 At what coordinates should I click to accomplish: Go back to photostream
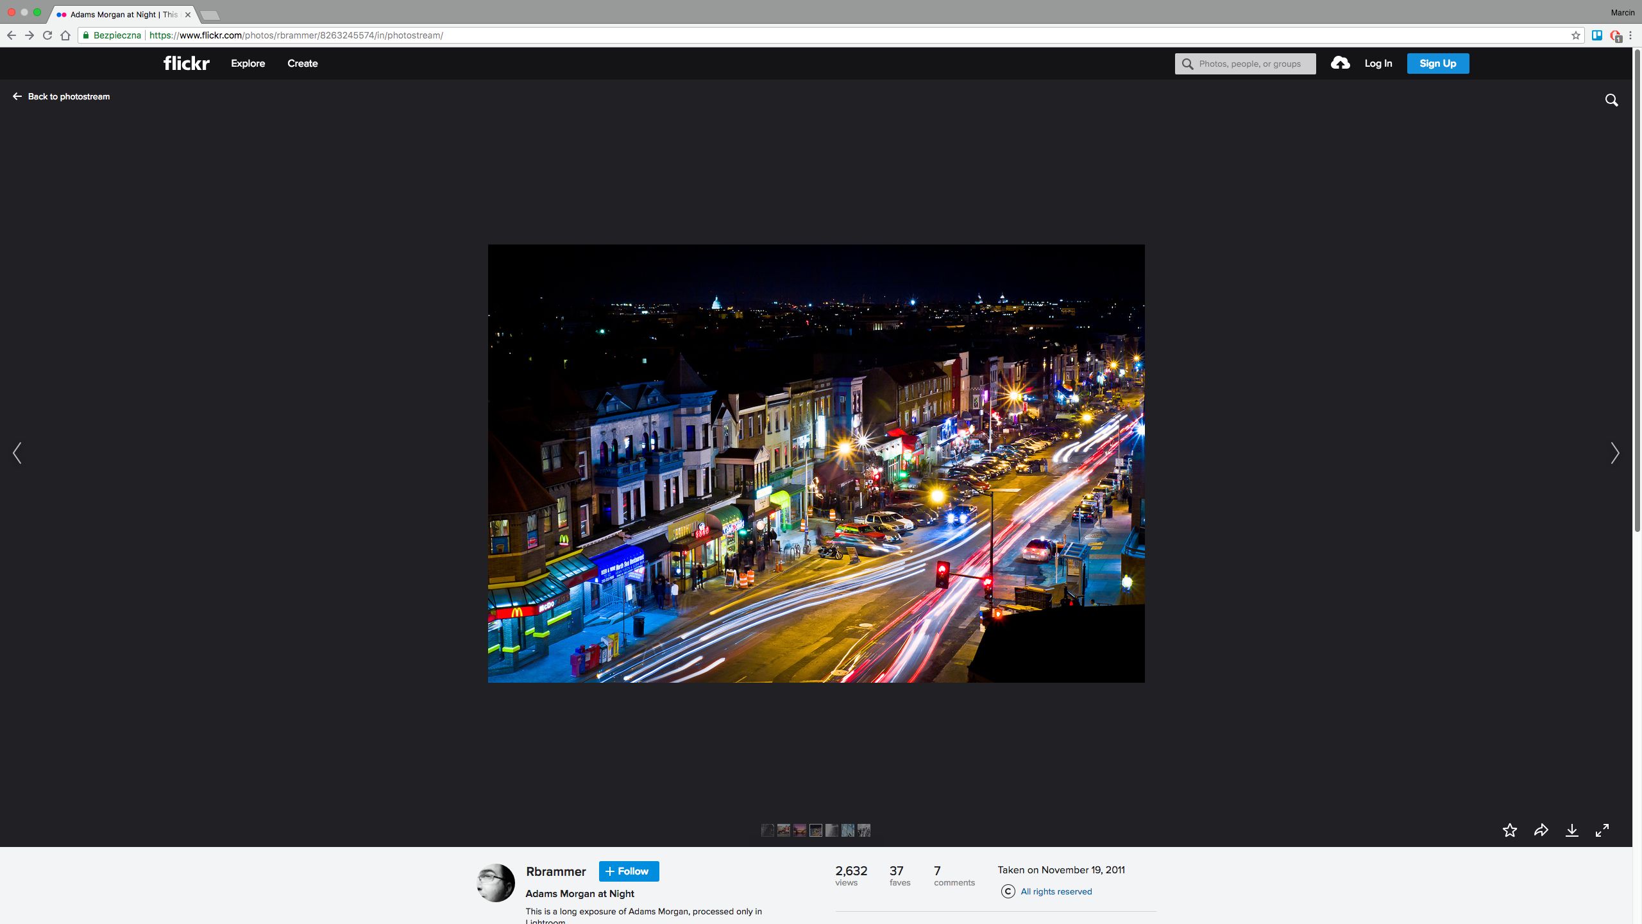[62, 96]
